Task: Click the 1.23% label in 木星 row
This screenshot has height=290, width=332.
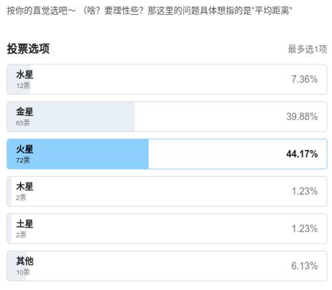Action: tap(305, 191)
